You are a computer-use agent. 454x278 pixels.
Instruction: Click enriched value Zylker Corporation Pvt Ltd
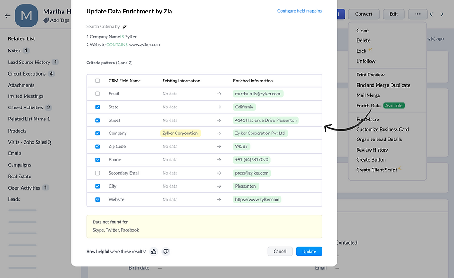(260, 133)
